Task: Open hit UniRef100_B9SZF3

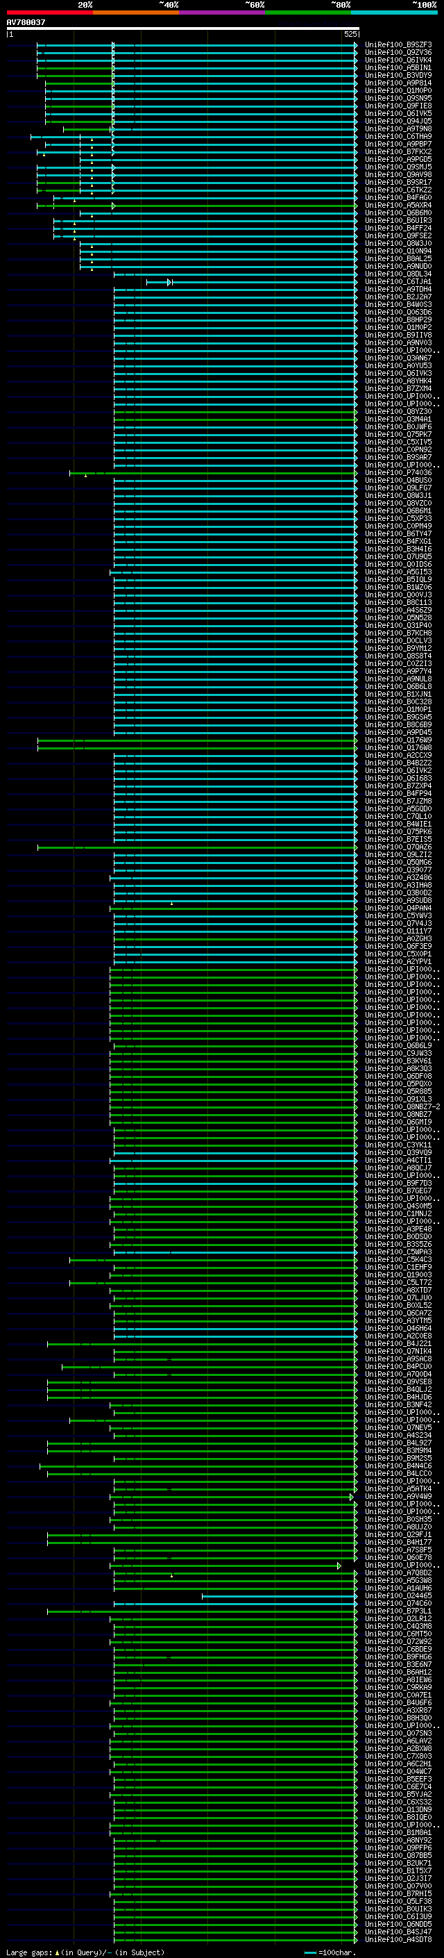Action: (x=398, y=45)
